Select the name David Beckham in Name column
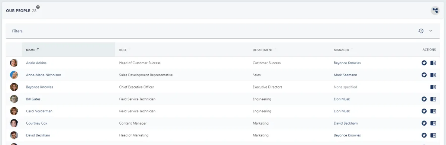The width and height of the screenshot is (446, 145). (x=38, y=135)
